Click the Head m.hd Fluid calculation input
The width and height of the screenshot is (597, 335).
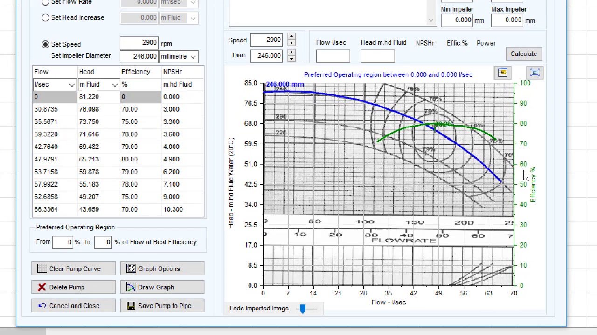tap(378, 56)
